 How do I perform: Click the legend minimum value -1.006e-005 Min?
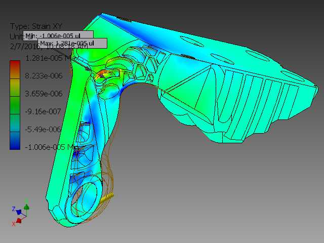(52, 147)
